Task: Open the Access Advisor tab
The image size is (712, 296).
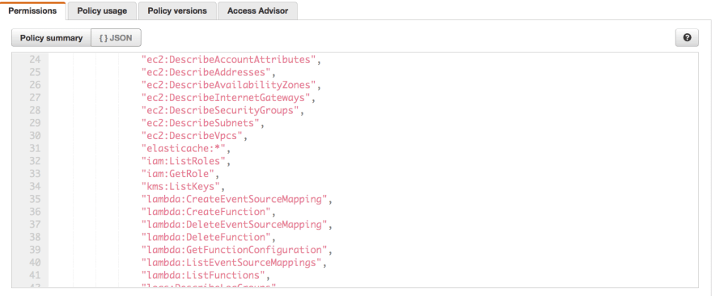Action: click(x=257, y=11)
